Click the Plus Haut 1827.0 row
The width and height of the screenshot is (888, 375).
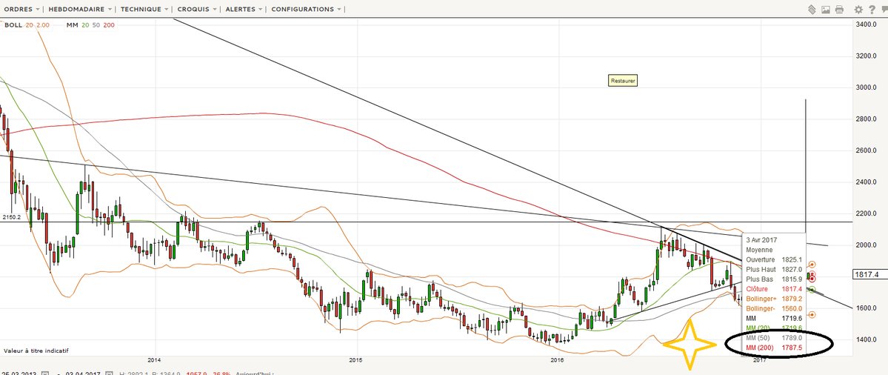774,269
